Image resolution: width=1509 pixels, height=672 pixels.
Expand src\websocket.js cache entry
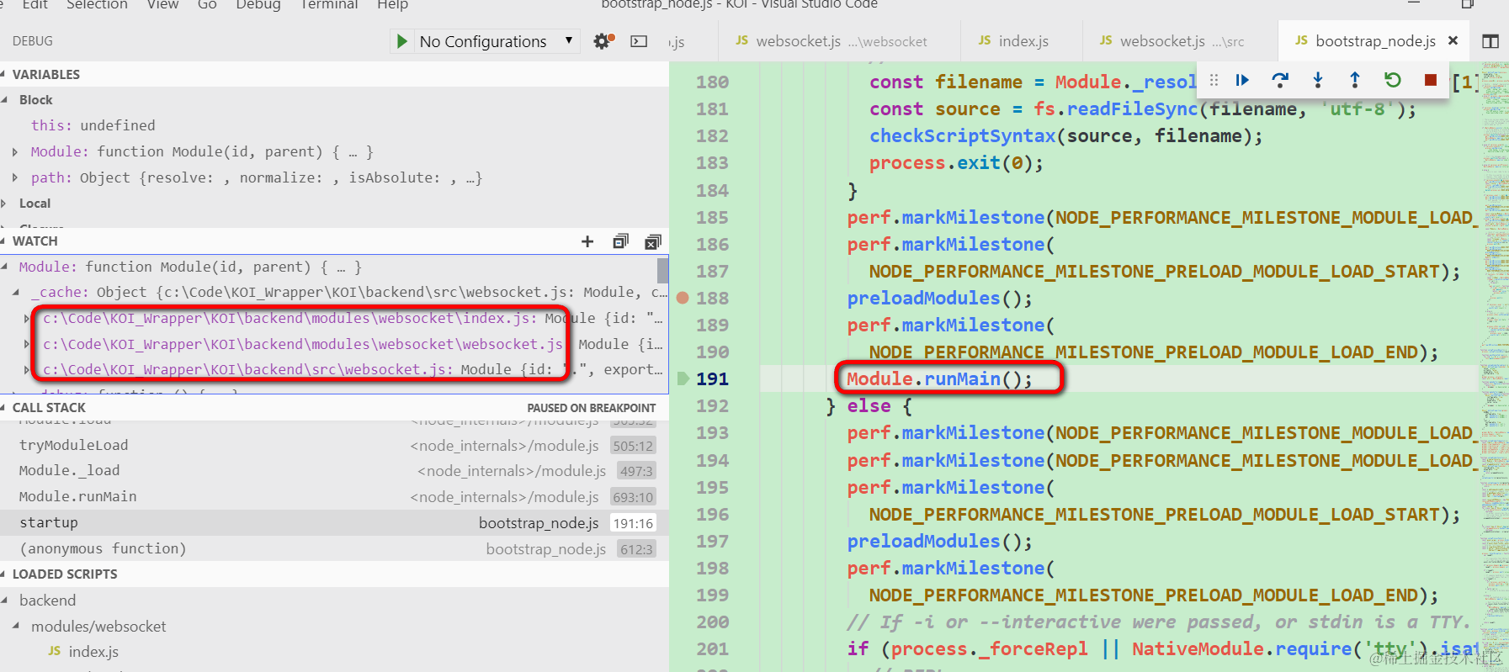[x=26, y=369]
